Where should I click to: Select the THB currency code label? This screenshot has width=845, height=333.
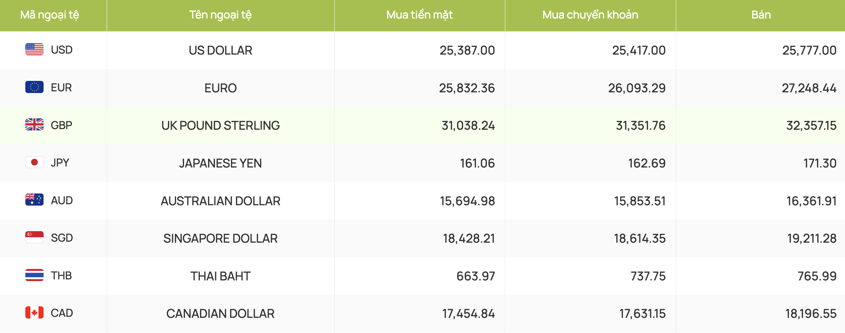(61, 276)
